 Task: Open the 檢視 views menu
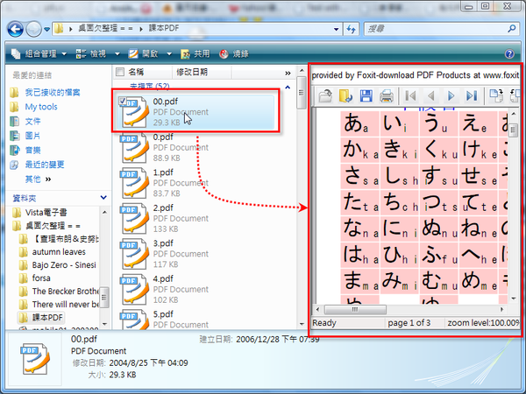91,53
